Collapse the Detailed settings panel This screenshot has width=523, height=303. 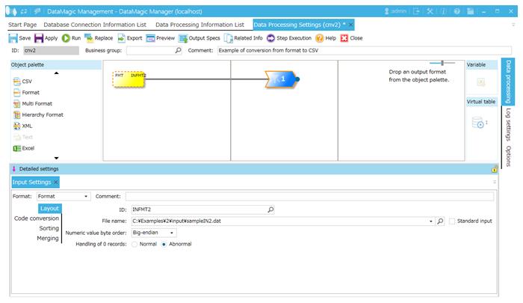(14, 169)
